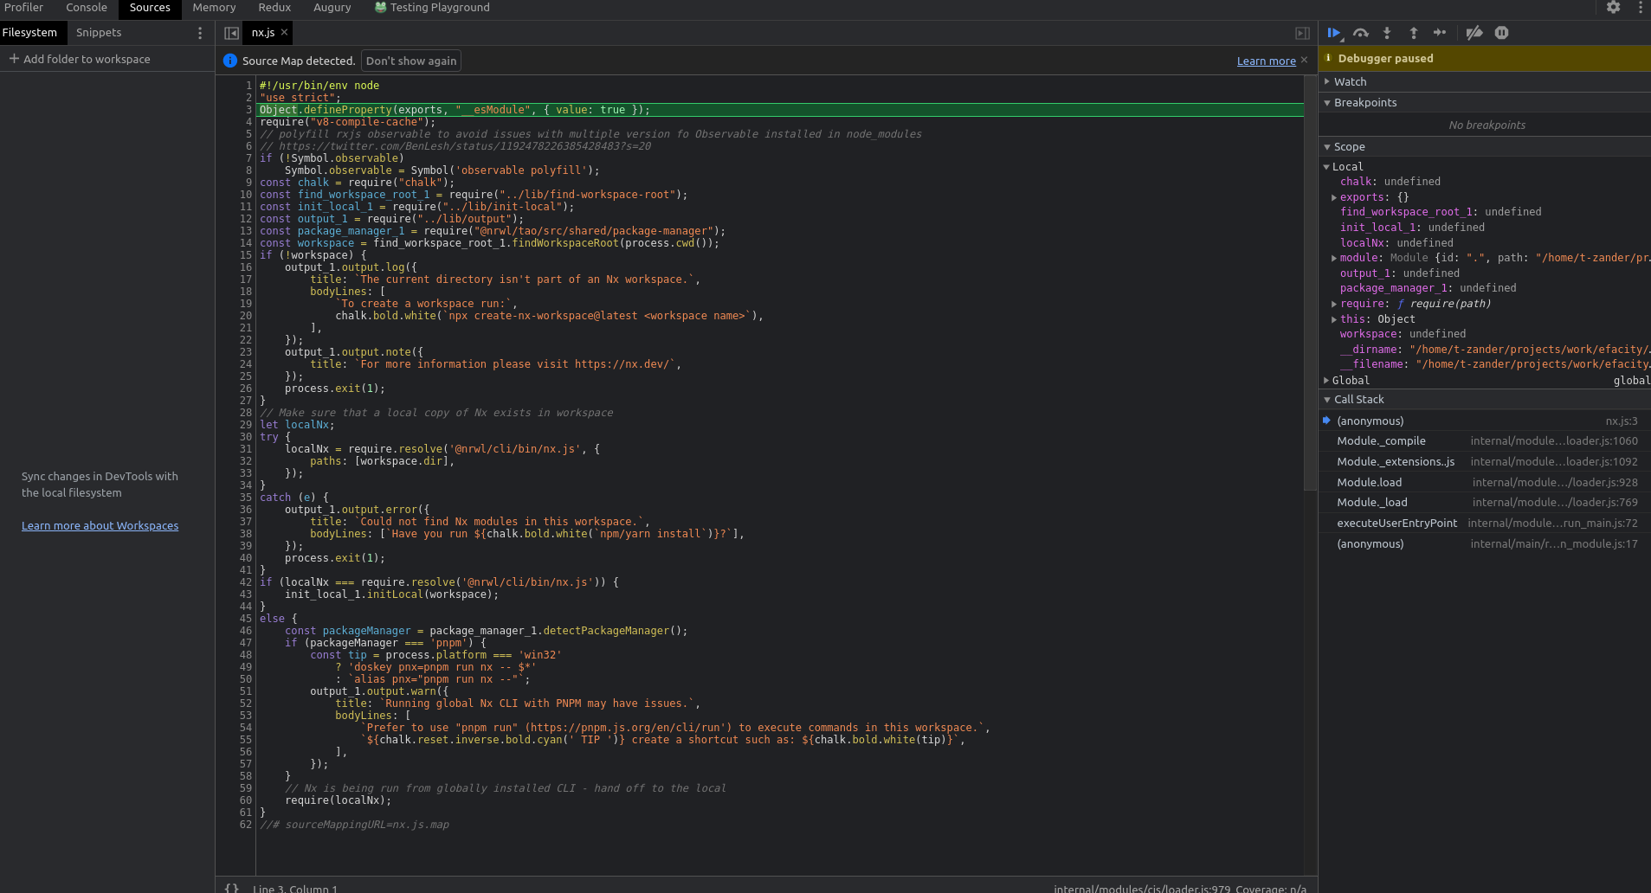The width and height of the screenshot is (1651, 893).
Task: Click the Source Map info icon
Action: [229, 61]
